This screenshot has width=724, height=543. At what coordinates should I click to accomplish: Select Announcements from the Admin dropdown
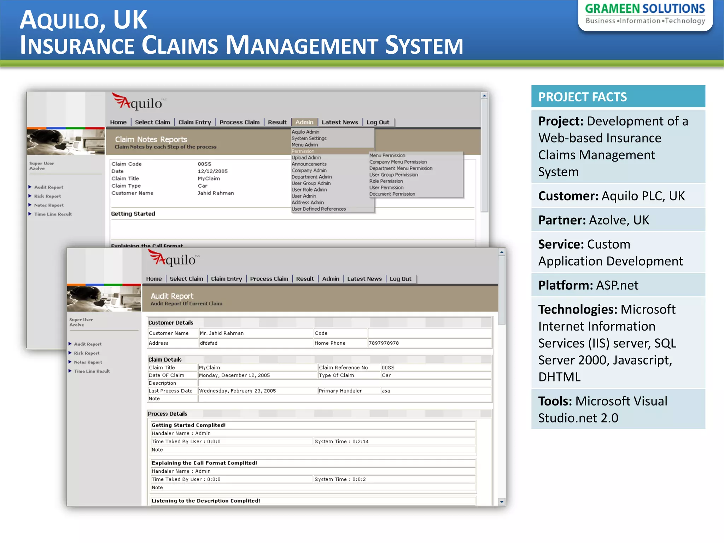tap(309, 164)
